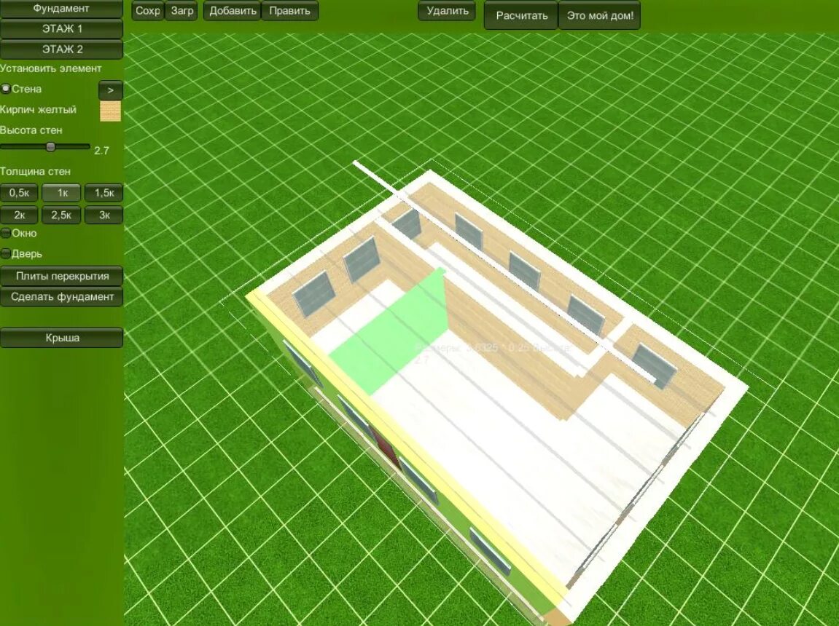Click the Править edit button

pyautogui.click(x=289, y=11)
